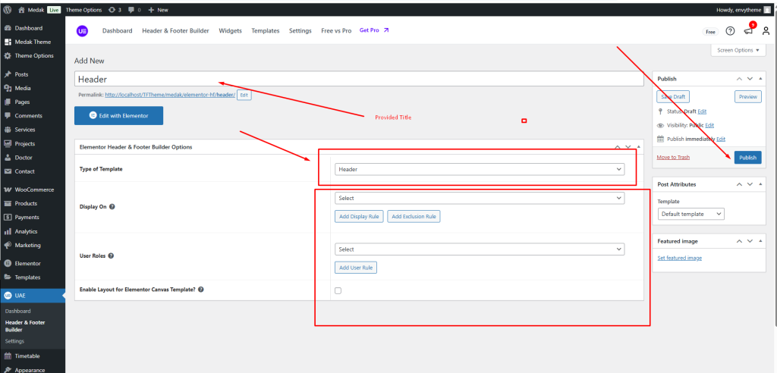Open the Default template dropdown
Screen dimensions: 777x373
click(690, 214)
